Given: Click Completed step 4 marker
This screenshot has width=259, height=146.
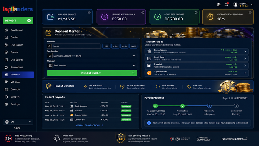Looking at the screenshot, I should click(x=236, y=106).
